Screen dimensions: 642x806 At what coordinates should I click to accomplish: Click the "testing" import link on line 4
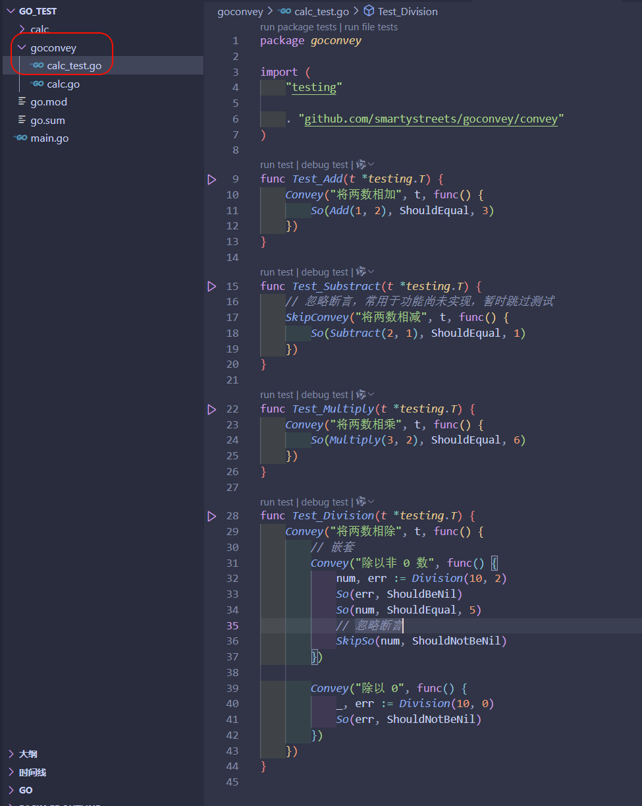pyautogui.click(x=314, y=88)
